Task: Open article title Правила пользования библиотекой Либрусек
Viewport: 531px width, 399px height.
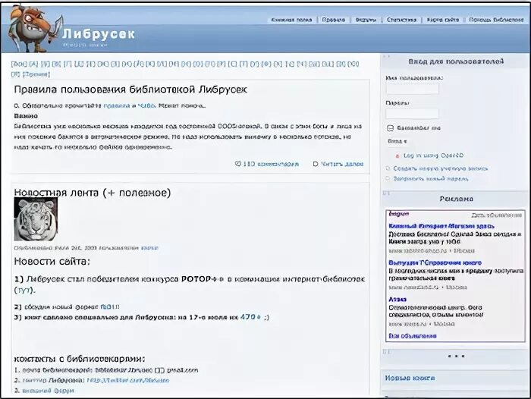Action: 130,90
